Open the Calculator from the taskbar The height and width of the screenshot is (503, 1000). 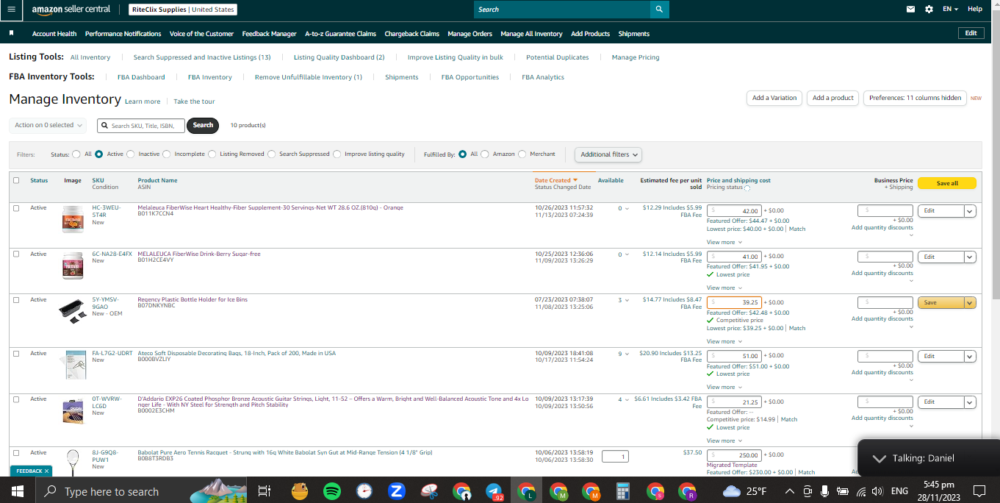coord(623,490)
